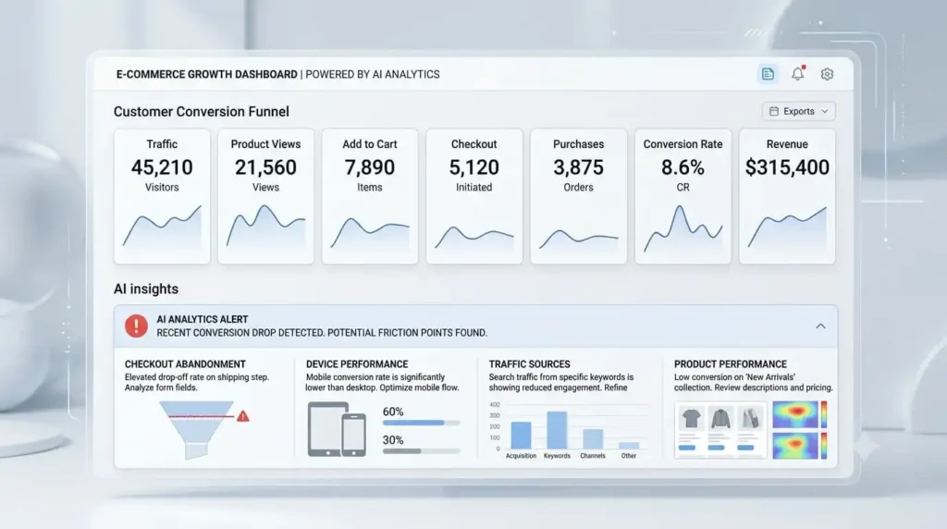The height and width of the screenshot is (529, 947).
Task: Click the Conversion Rate sparkline chart
Action: (683, 228)
